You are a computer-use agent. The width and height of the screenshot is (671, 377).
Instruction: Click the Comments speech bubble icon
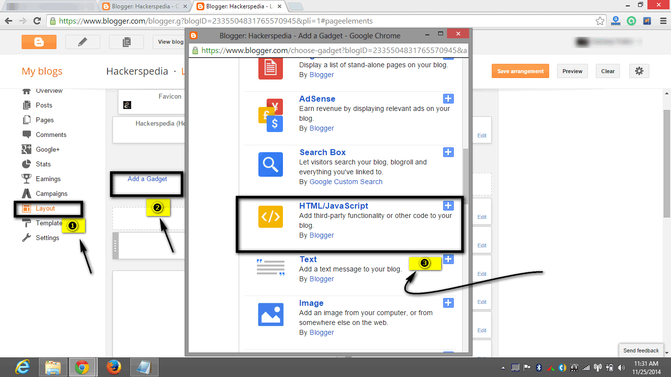(x=27, y=135)
